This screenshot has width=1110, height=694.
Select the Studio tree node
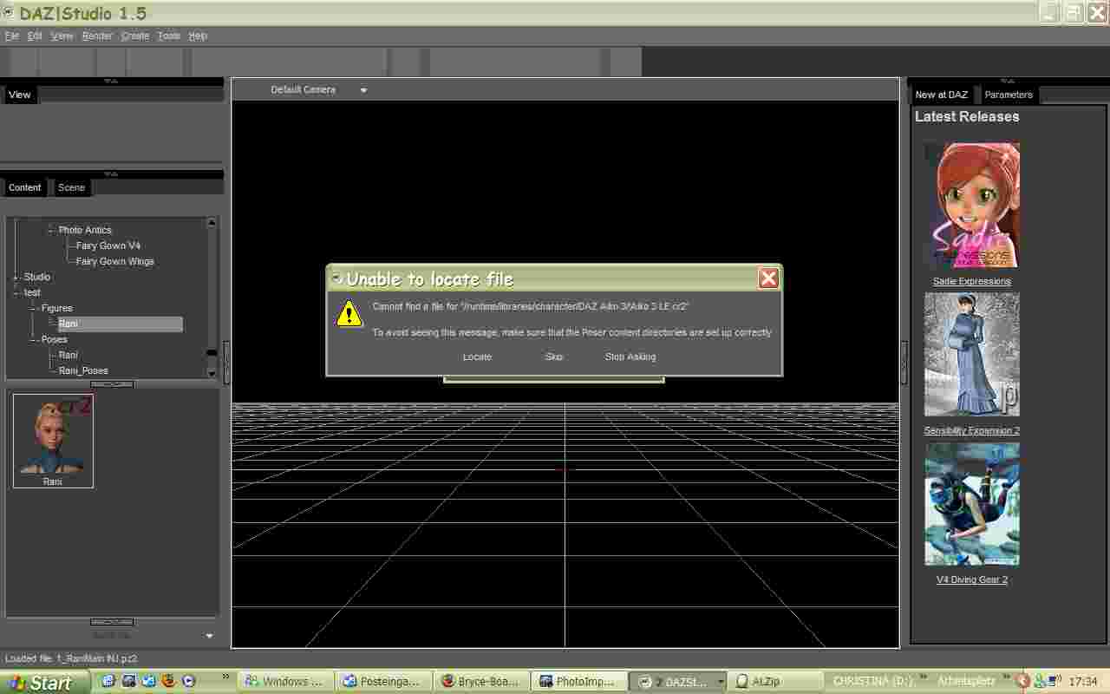point(37,277)
